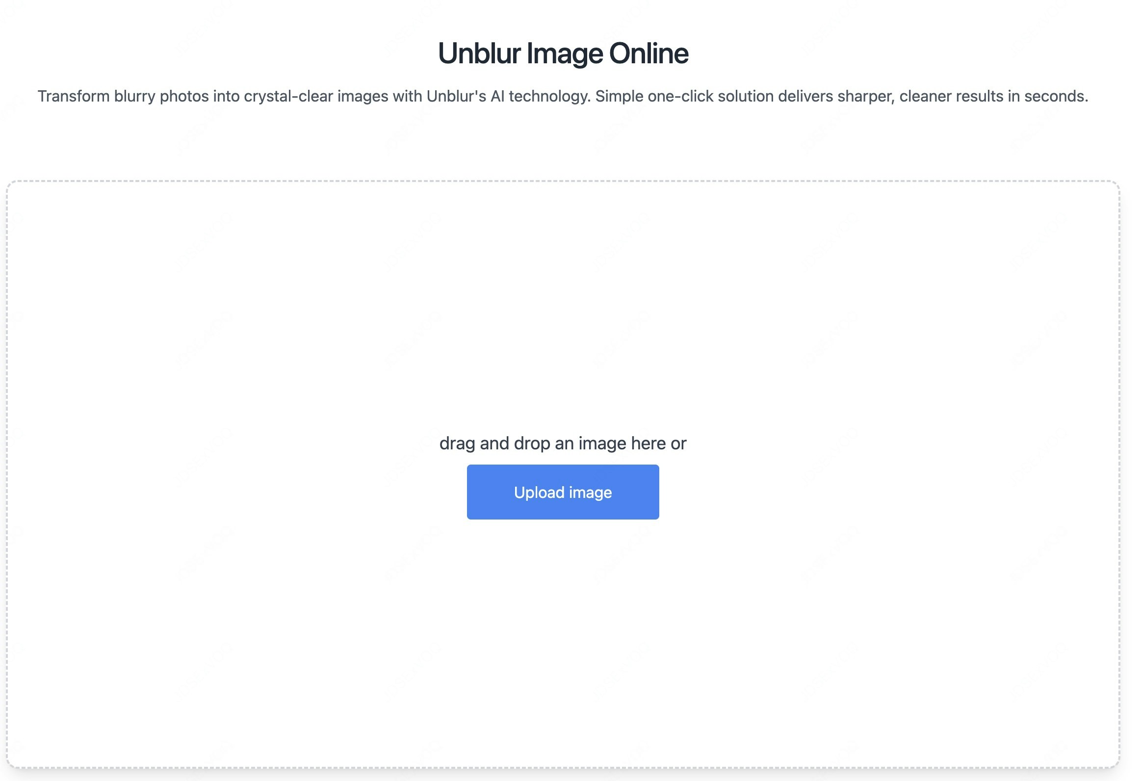Click the bottom-left rounded corner of dashed dropzone

tap(11, 763)
